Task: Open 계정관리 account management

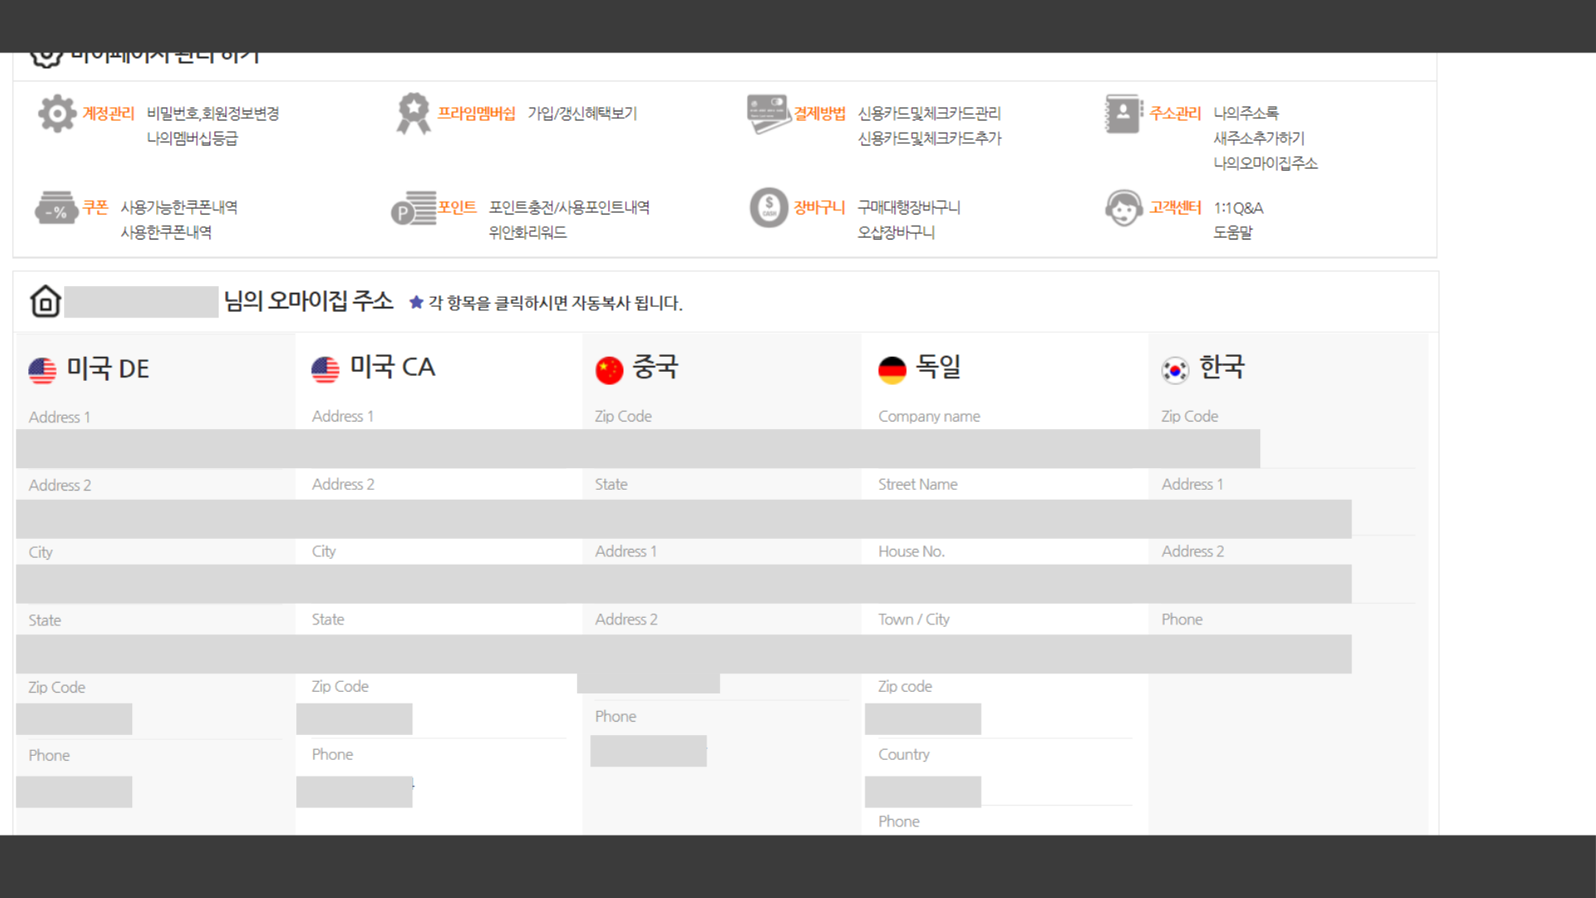Action: click(x=108, y=113)
